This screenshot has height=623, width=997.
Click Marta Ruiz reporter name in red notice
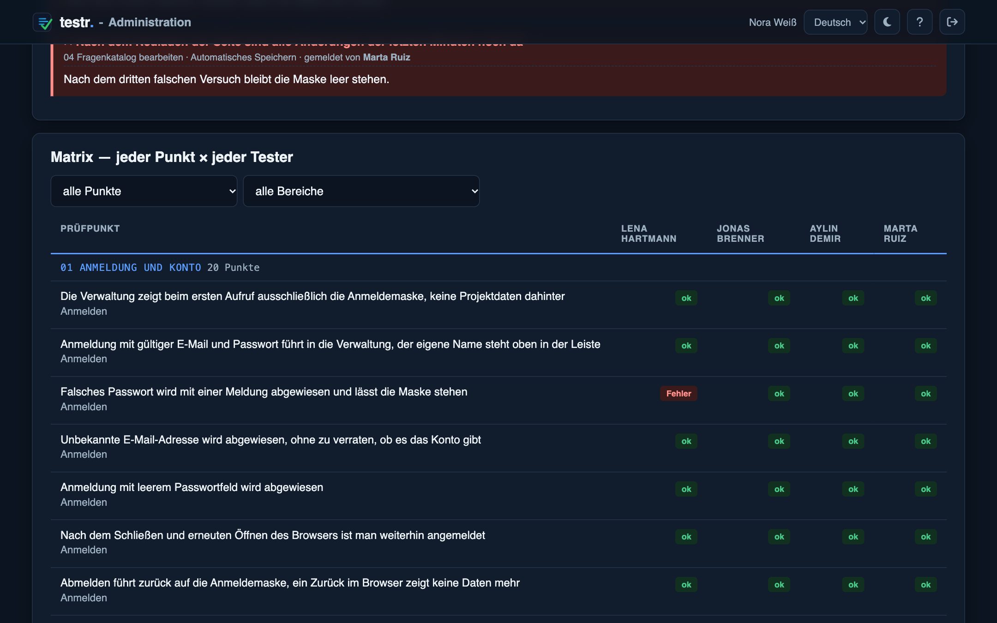tap(386, 57)
